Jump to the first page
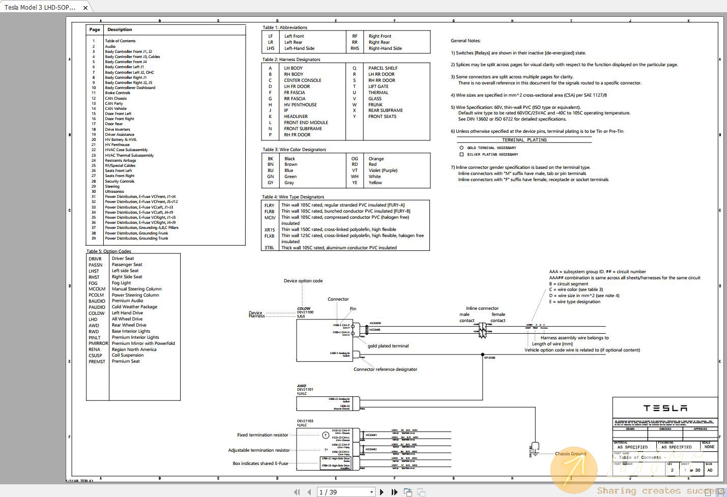Viewport: 727px width, 497px height. (297, 492)
